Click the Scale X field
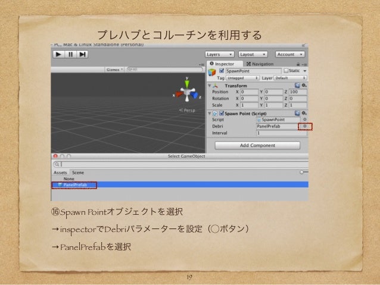 coord(249,105)
